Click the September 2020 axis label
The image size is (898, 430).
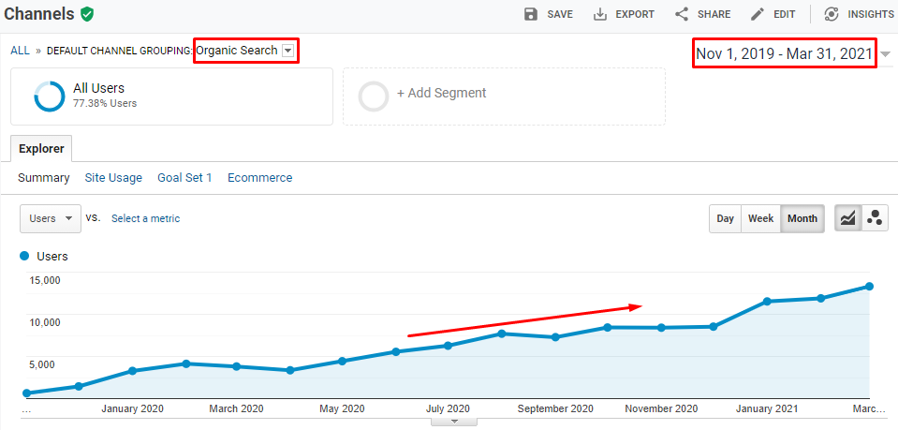[x=555, y=408]
